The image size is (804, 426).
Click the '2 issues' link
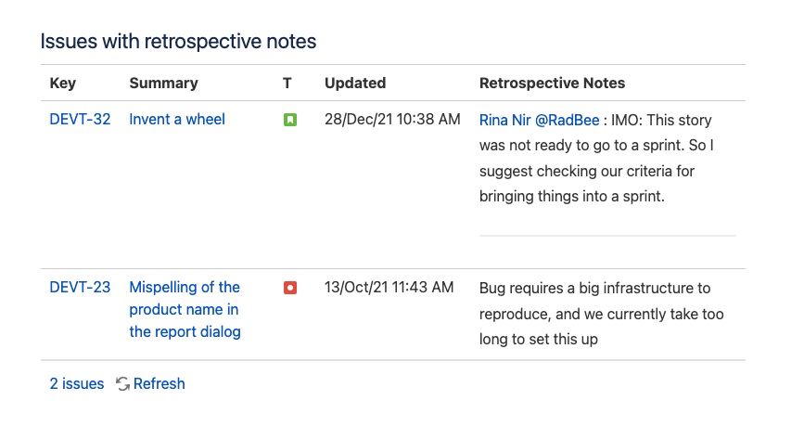[x=77, y=383]
